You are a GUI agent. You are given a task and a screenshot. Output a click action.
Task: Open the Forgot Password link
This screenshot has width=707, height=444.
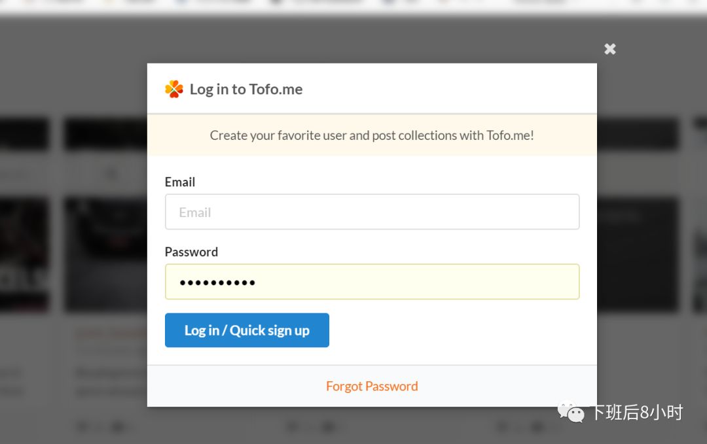[x=372, y=386]
